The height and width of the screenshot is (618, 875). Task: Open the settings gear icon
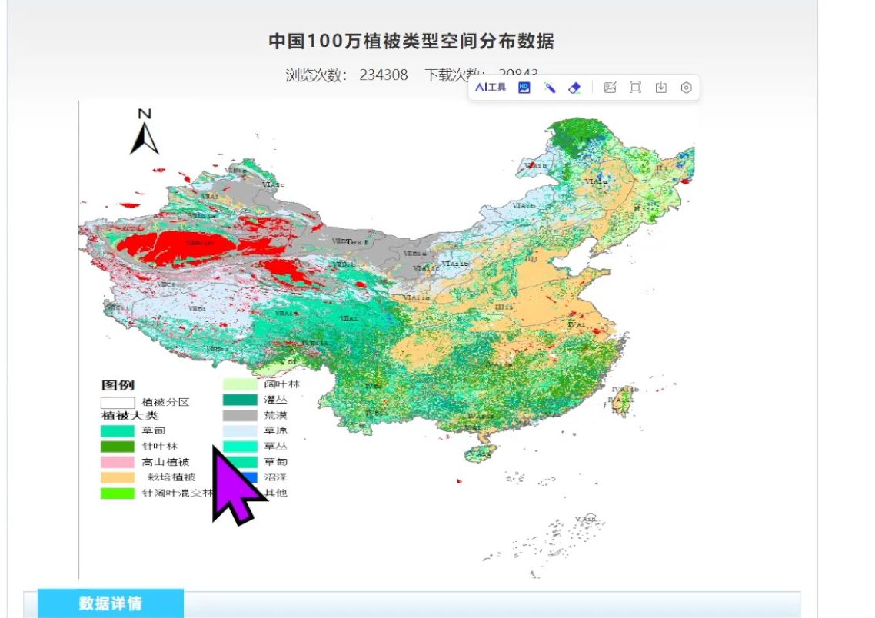(x=686, y=87)
